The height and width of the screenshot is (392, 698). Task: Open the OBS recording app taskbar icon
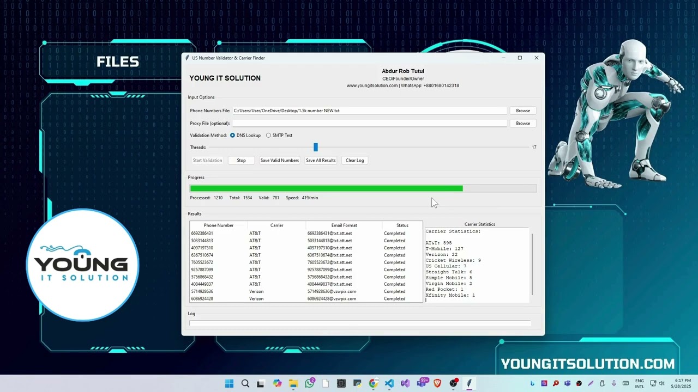coord(453,383)
